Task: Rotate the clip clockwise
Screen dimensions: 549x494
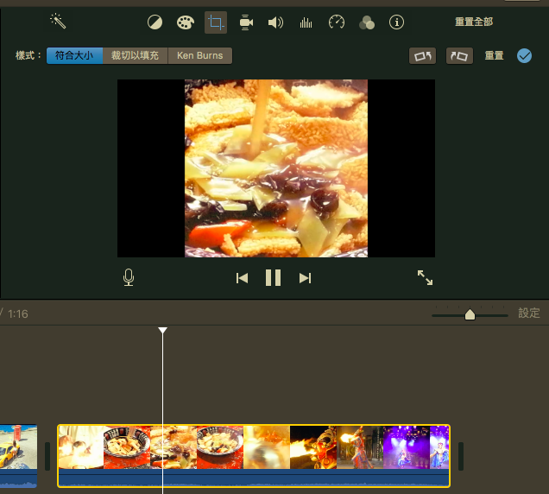Action: 459,56
